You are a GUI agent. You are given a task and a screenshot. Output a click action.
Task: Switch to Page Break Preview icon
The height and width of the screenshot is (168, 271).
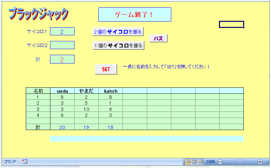click(x=200, y=162)
